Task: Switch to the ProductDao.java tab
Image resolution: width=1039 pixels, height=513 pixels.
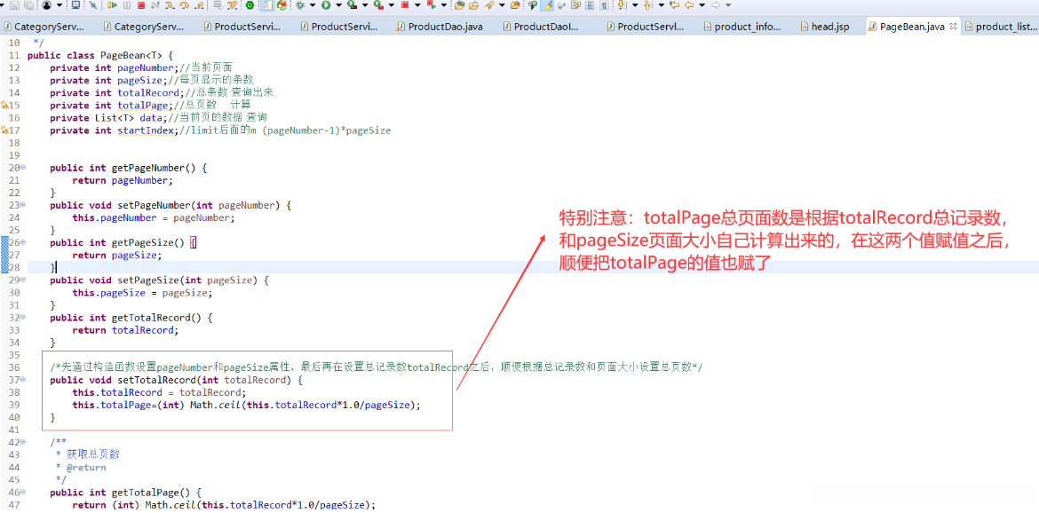Action: point(440,28)
